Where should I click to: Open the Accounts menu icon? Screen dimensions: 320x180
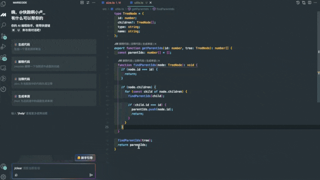[4, 166]
